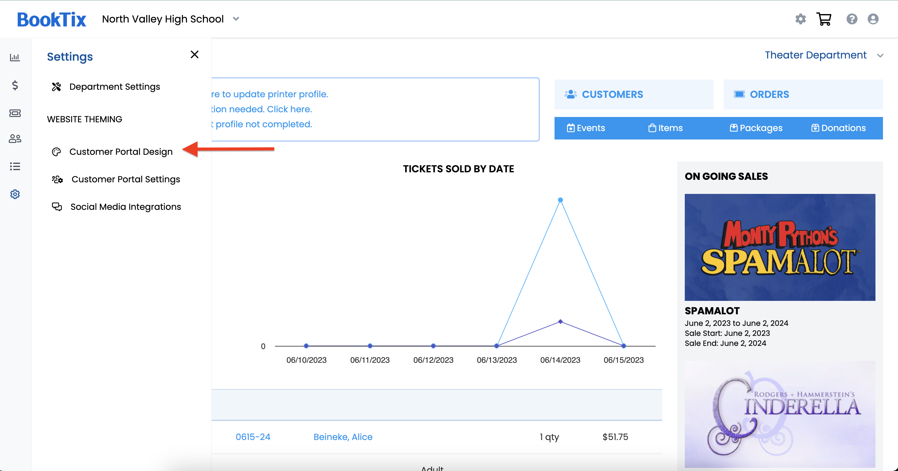Close the Settings panel
Screen dimensions: 898x471
coord(194,54)
